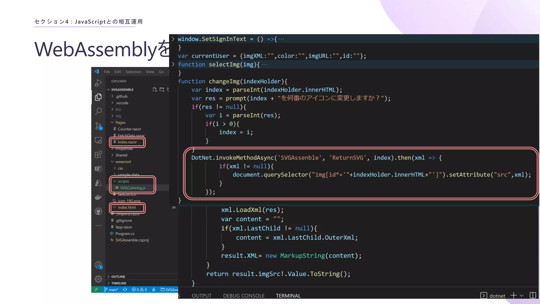Click the New Folder icon in Explorer
This screenshot has width=540, height=304.
tap(162, 90)
